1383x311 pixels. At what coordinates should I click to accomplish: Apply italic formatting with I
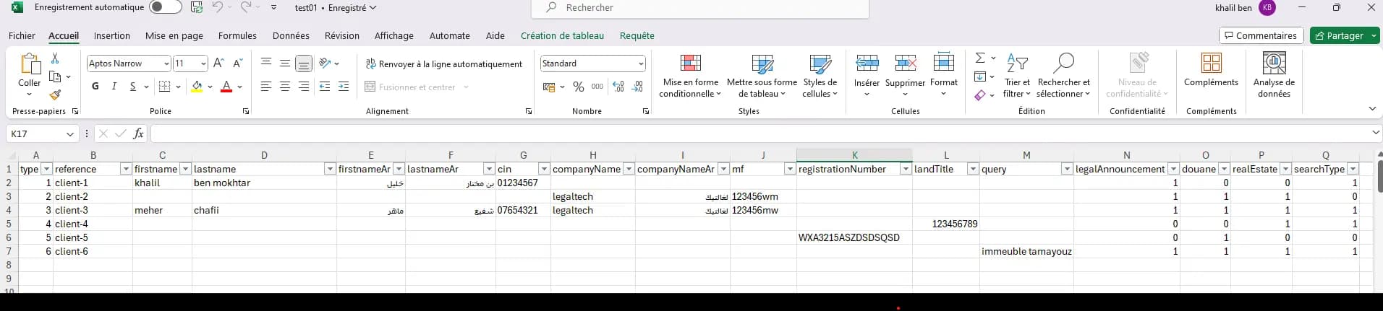(x=114, y=87)
